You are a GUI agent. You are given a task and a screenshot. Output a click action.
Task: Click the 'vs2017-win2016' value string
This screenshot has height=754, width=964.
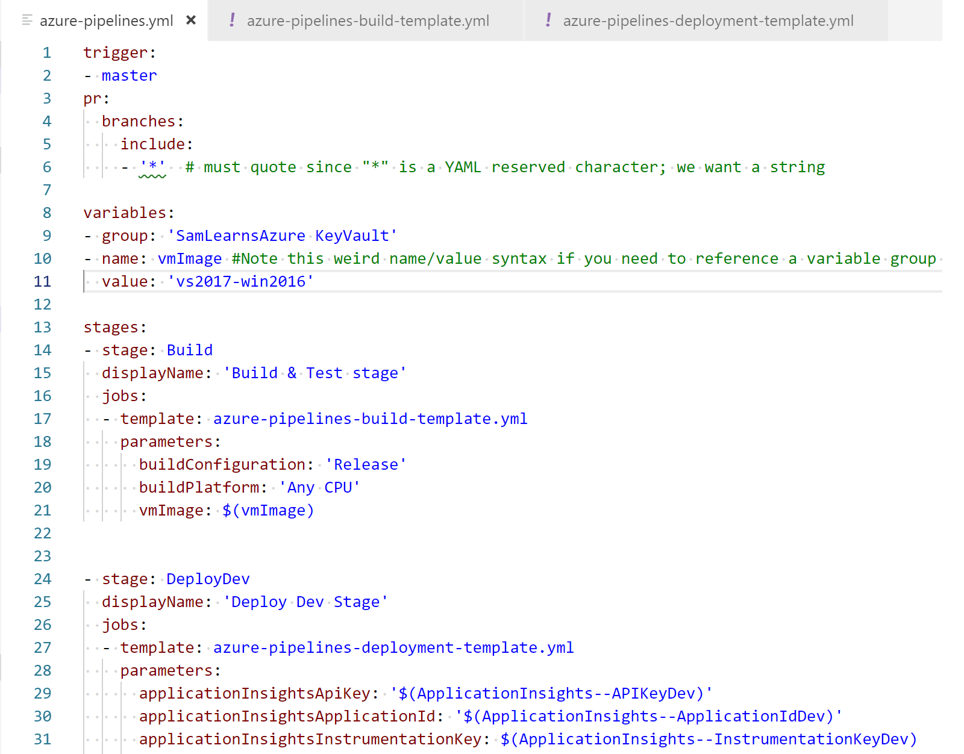240,282
